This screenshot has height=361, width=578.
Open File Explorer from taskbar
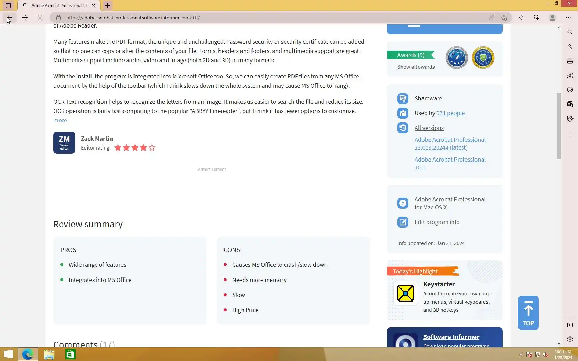tap(49, 354)
